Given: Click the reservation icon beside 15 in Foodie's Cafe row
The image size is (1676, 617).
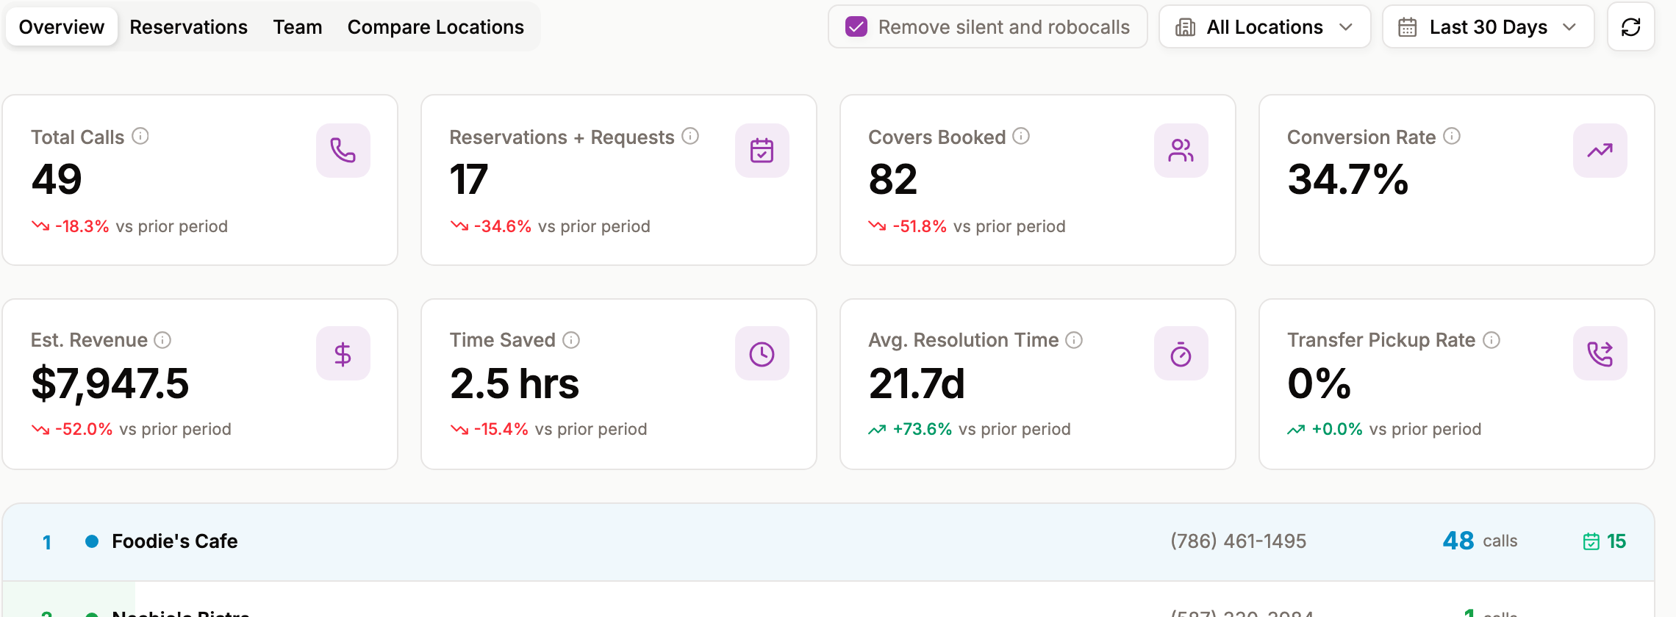Looking at the screenshot, I should tap(1591, 542).
